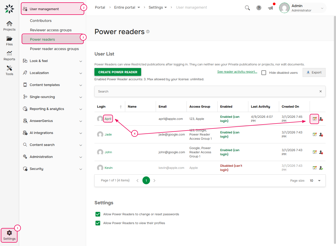Click the Admin avatar picture

tap(284, 8)
